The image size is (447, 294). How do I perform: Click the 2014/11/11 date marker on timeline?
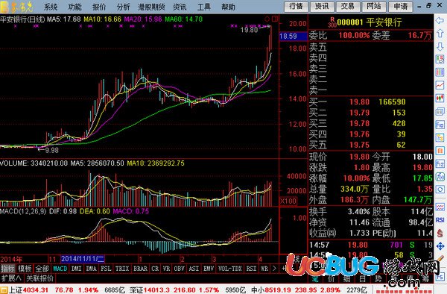[x=83, y=259]
